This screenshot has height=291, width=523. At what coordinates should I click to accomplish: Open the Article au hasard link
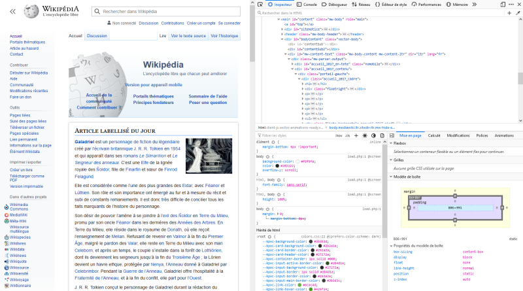(24, 48)
